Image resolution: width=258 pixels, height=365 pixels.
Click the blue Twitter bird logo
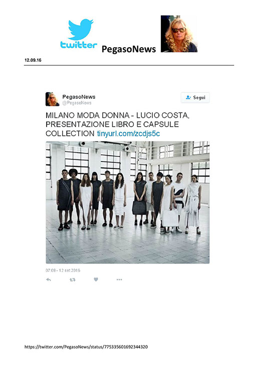81,29
